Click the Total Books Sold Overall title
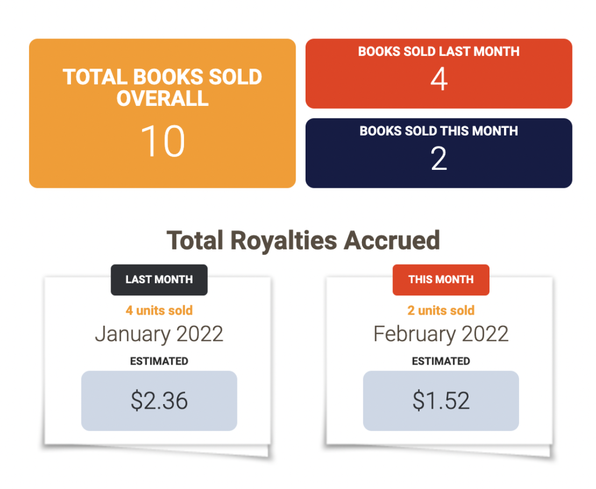596x489 pixels. pyautogui.click(x=162, y=88)
